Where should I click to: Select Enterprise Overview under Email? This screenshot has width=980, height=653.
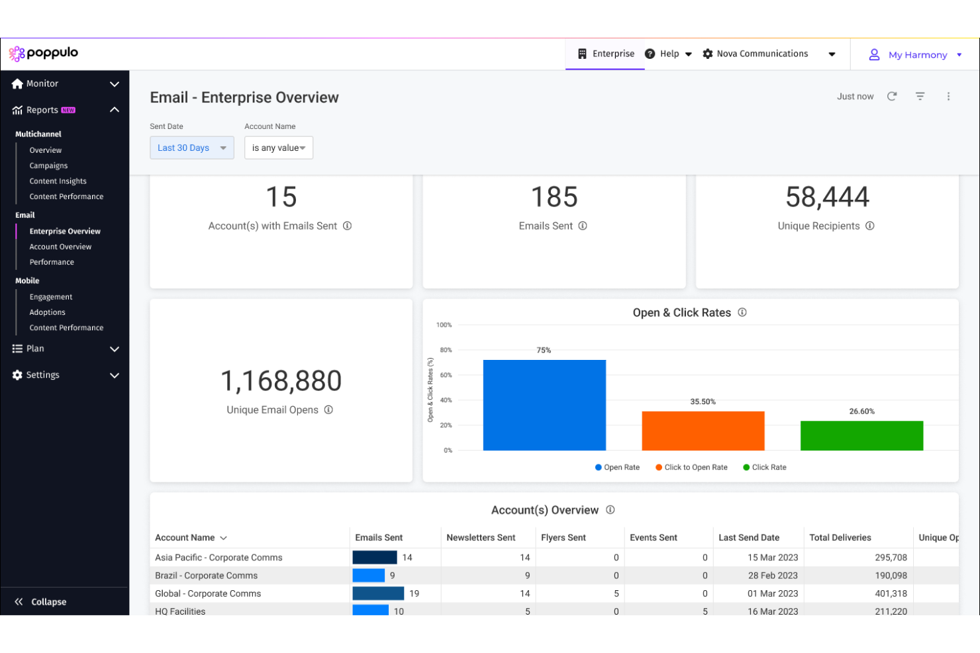[x=65, y=232]
